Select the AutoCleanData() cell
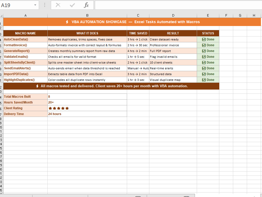This screenshot has width=262, height=197. point(25,39)
